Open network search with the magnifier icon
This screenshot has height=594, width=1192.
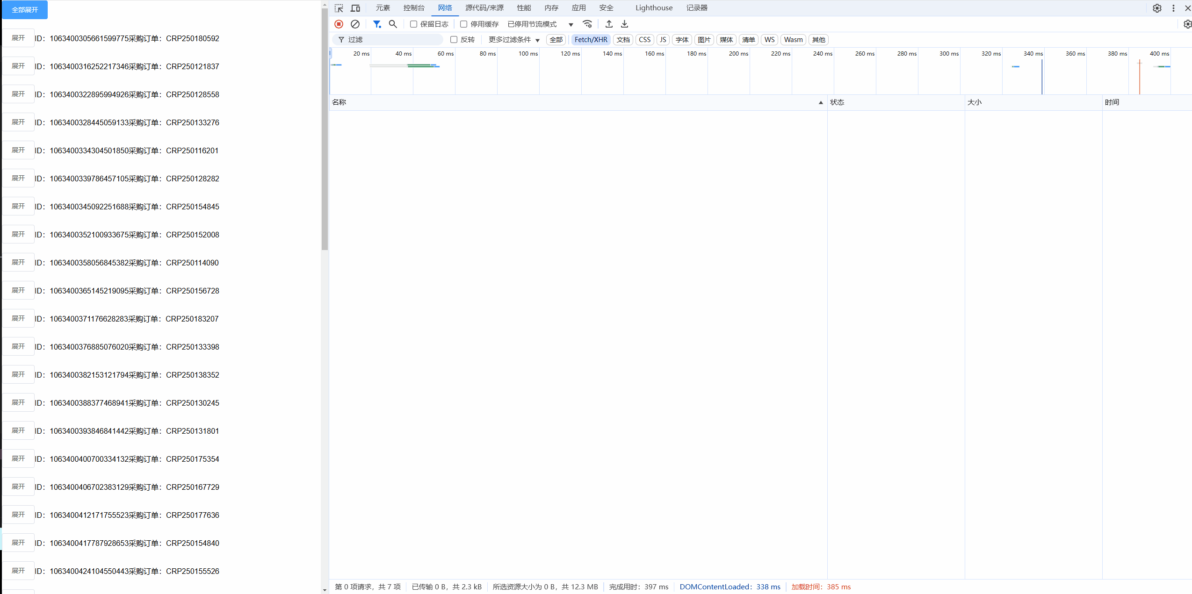(393, 24)
